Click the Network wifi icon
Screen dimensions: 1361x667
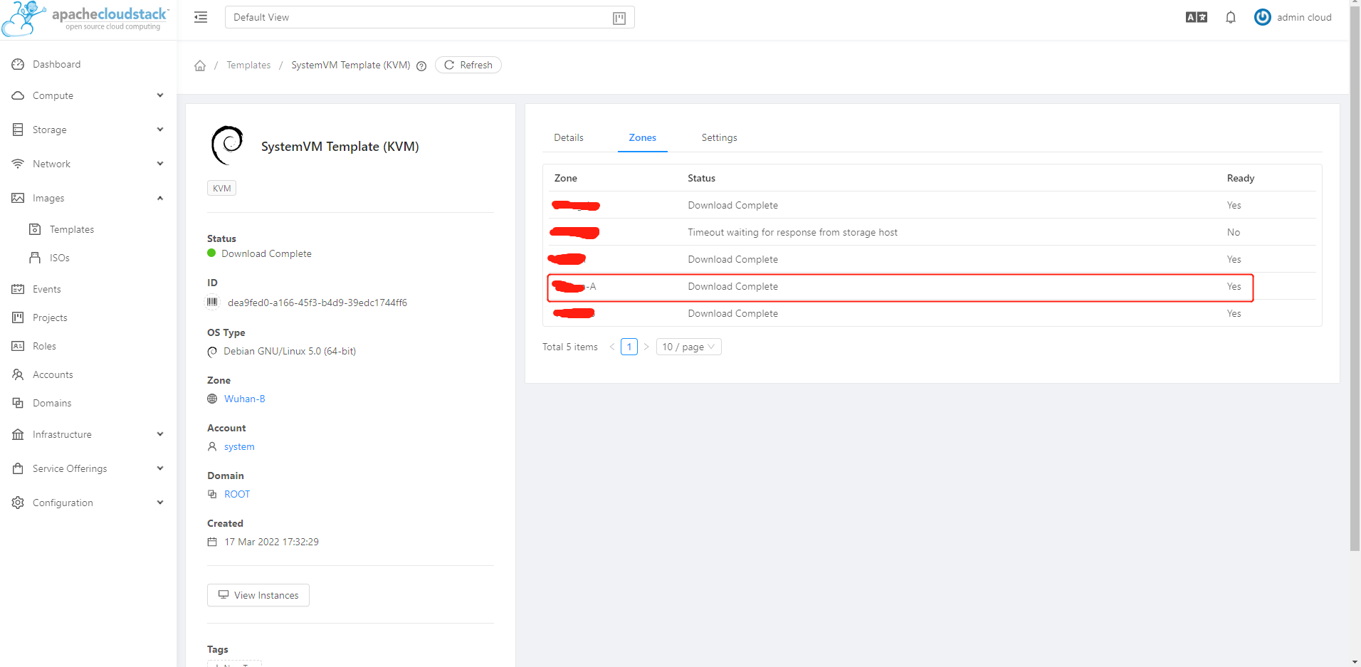click(x=18, y=164)
